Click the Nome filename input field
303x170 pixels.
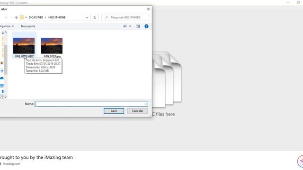point(91,104)
